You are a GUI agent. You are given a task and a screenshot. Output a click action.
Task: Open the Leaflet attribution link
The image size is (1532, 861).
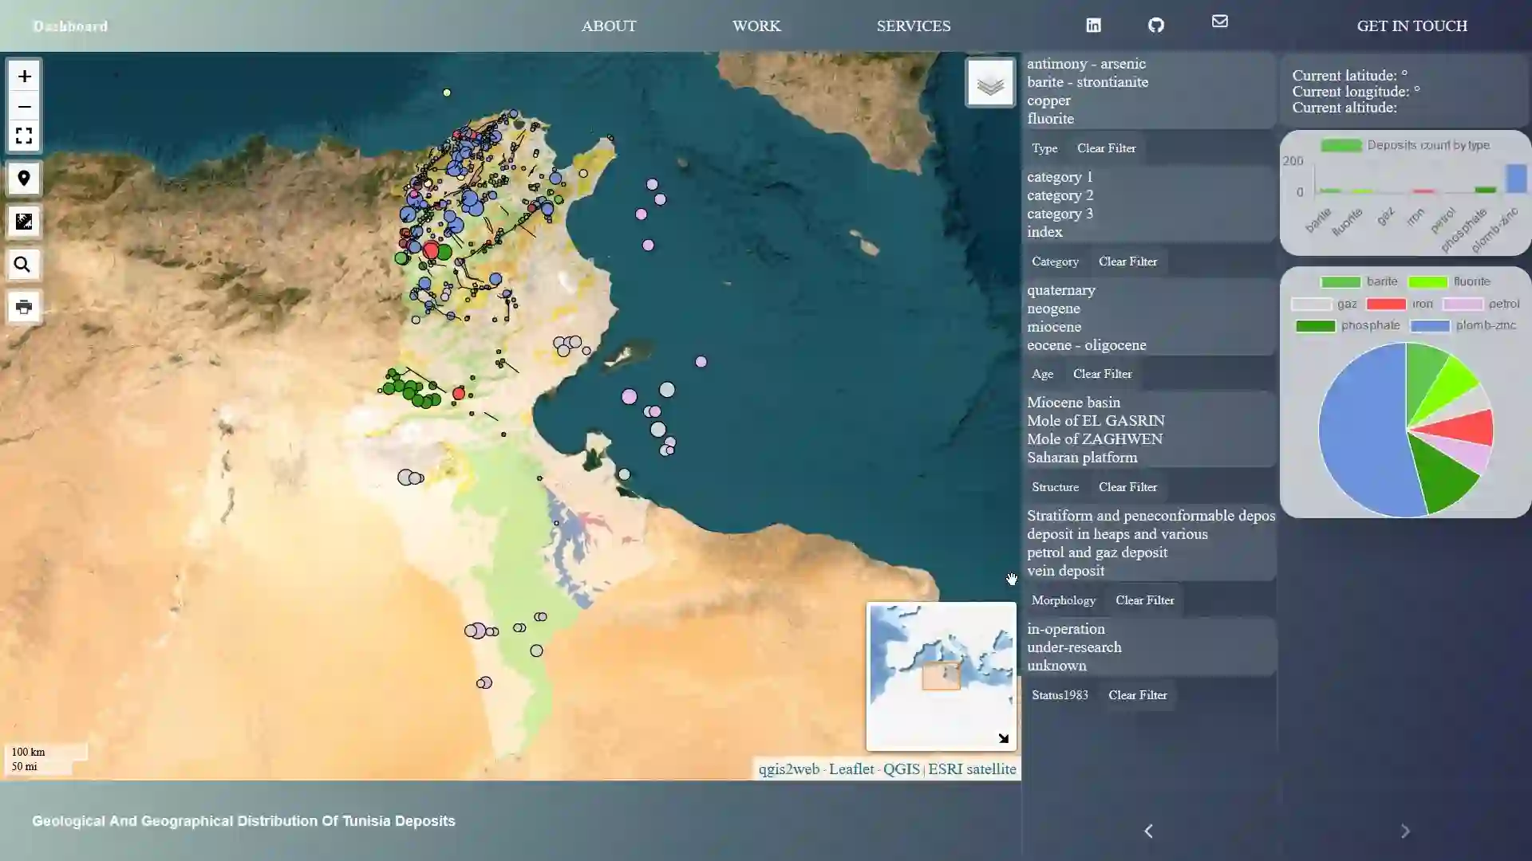click(851, 769)
